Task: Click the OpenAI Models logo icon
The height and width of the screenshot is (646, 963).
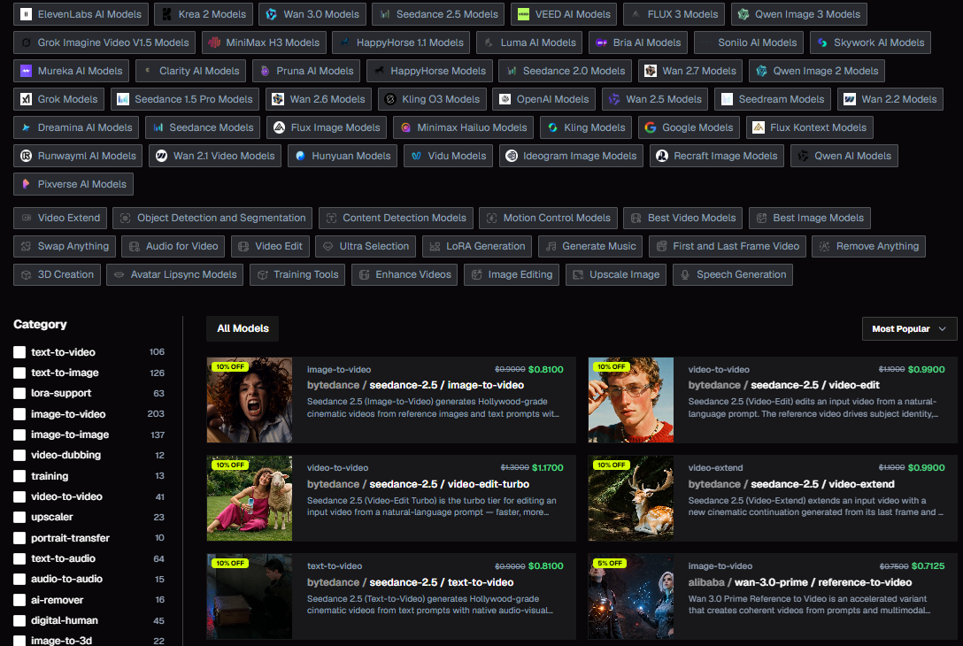Action: coord(505,99)
